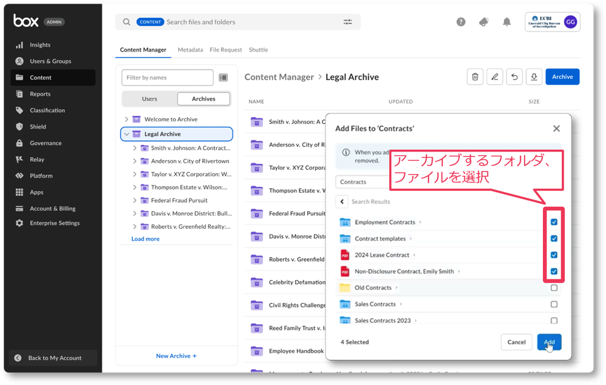Click the notifications bell icon
606x385 pixels.
[x=507, y=21]
